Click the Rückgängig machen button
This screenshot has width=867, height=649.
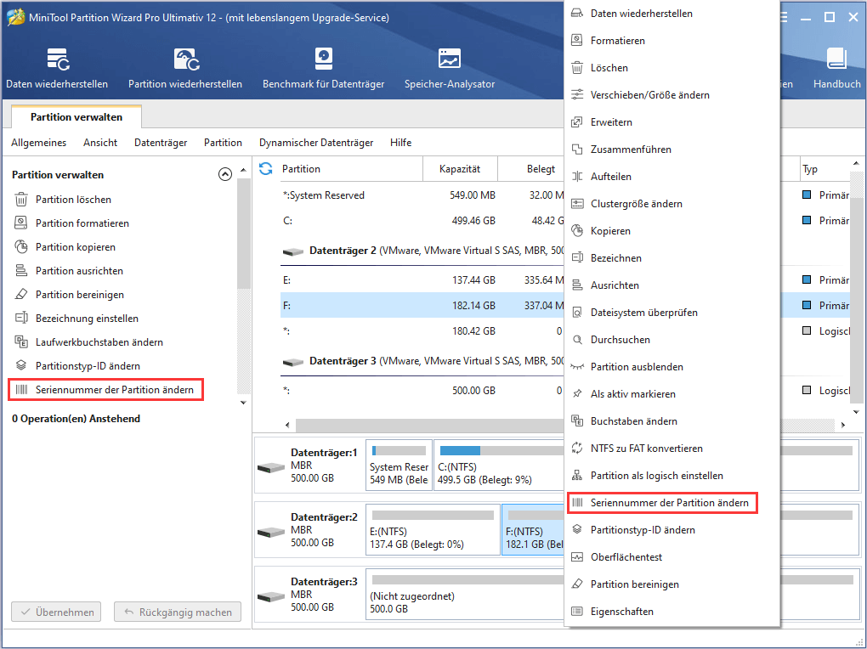click(x=178, y=612)
